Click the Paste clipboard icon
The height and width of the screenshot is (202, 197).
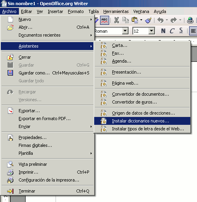tap(135, 20)
